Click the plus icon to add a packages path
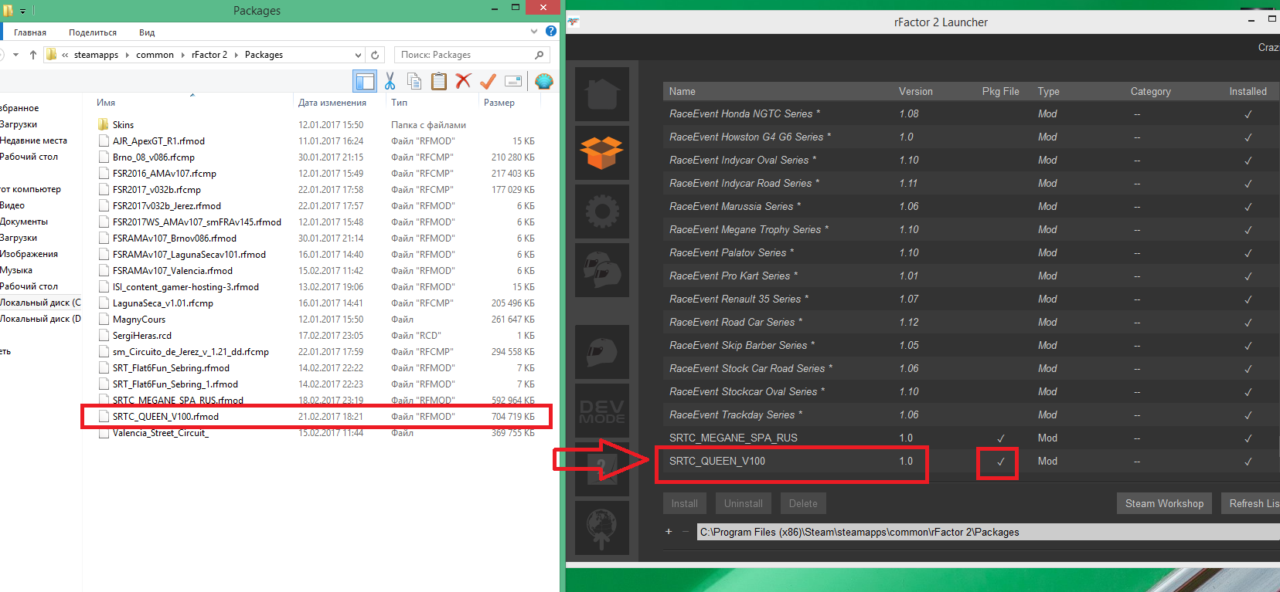 point(669,532)
